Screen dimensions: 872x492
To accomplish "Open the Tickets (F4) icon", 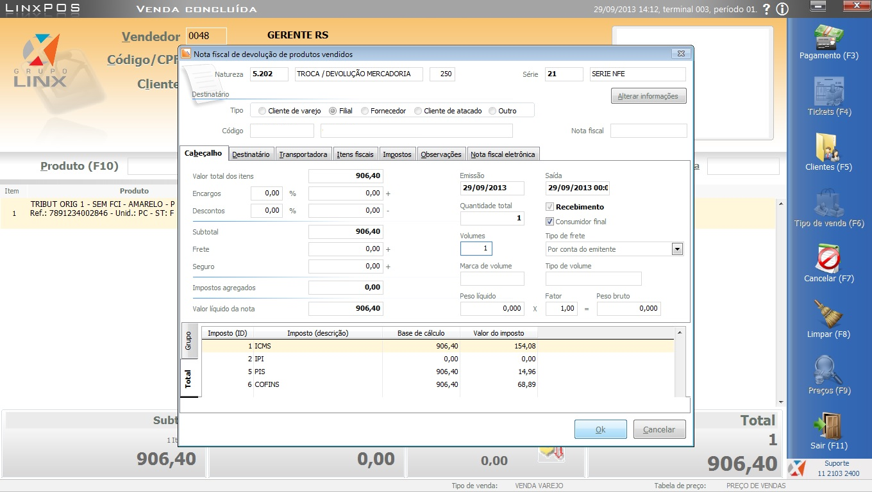I will (828, 92).
